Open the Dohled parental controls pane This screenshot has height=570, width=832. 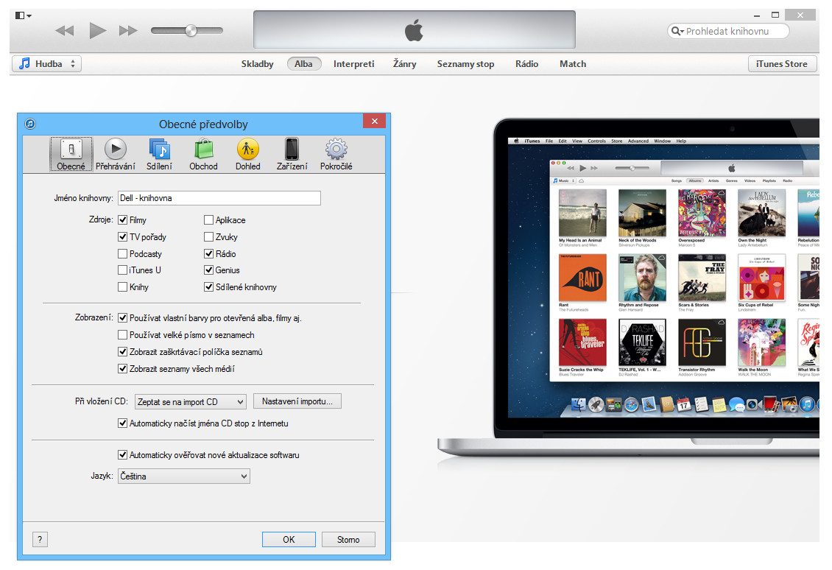248,154
